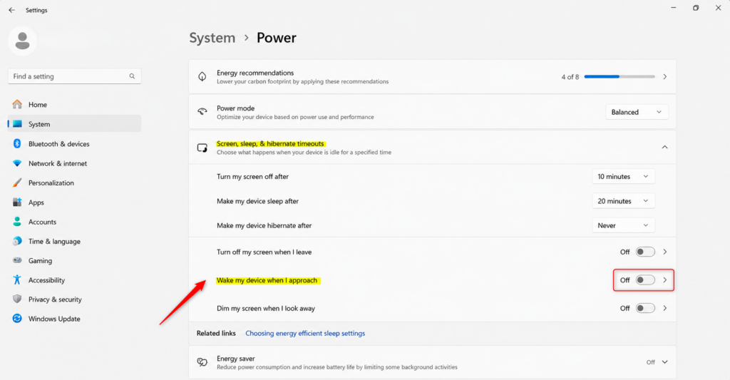Select Home in the sidebar

[x=74, y=104]
